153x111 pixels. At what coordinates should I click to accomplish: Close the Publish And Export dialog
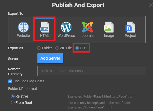point(151,5)
